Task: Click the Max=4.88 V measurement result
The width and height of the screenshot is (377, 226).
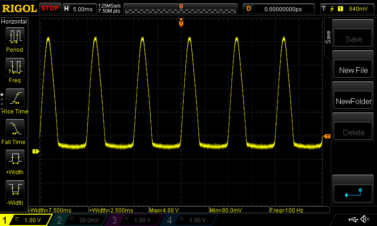Action: point(179,210)
